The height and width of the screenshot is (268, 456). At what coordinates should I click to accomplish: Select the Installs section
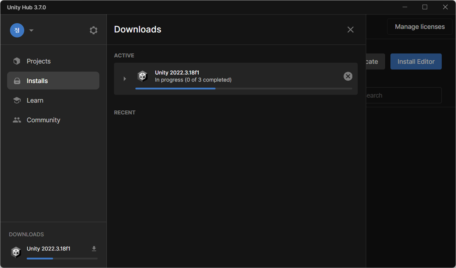tap(53, 81)
